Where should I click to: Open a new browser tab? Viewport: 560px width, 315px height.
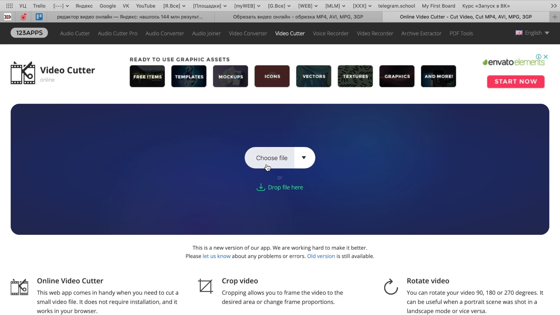click(555, 17)
